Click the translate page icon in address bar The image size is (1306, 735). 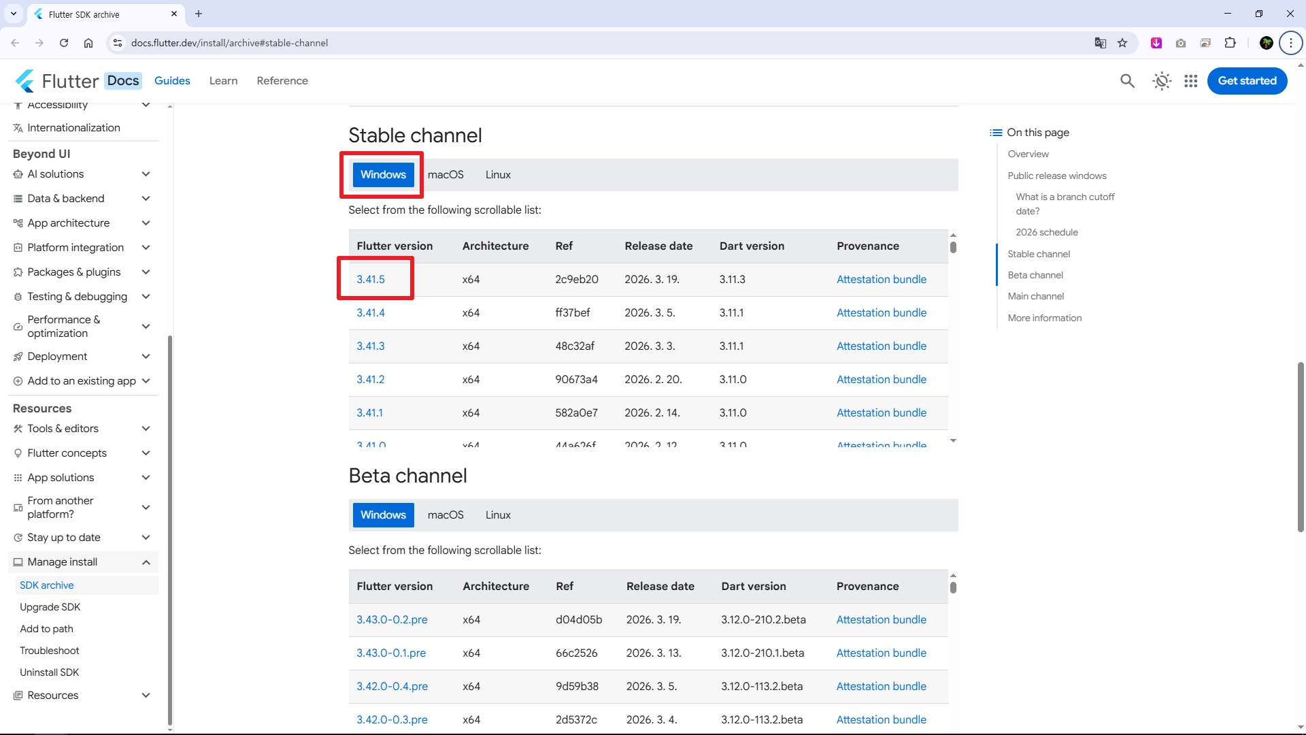click(x=1100, y=43)
